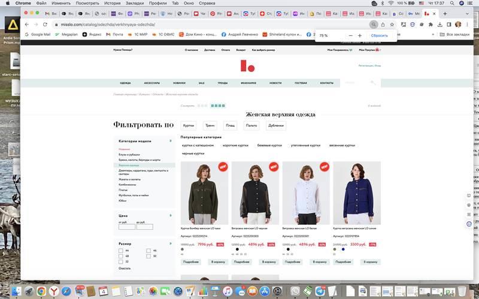479x299 pixels.
Task: Click the zoom minus button in Chrome popup
Action: point(351,36)
